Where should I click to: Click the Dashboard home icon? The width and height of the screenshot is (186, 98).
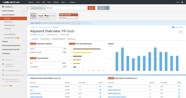click(x=3, y=7)
